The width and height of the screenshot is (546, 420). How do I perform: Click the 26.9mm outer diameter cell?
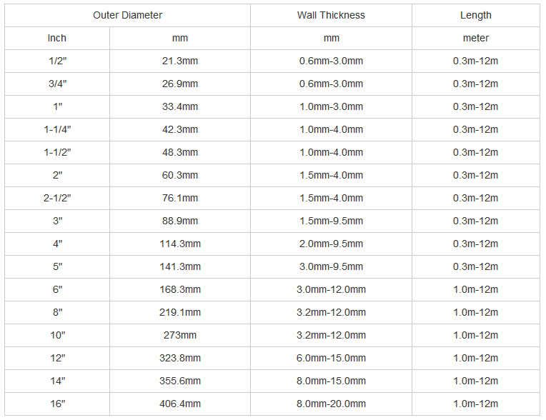(180, 84)
